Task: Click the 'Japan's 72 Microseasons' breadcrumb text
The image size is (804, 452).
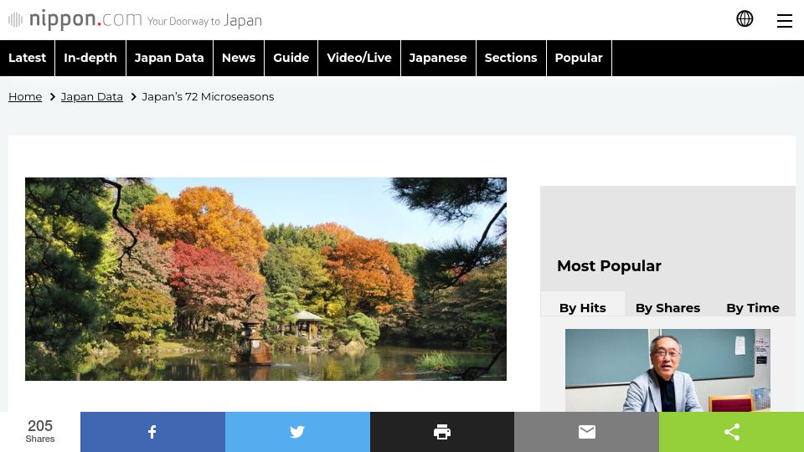Action: 208,97
